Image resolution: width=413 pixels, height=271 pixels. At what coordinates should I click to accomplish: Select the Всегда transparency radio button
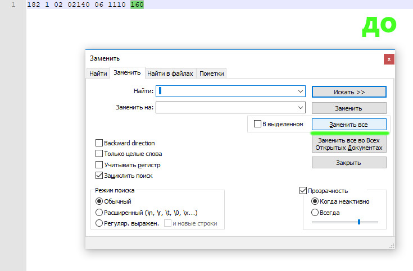(x=315, y=213)
